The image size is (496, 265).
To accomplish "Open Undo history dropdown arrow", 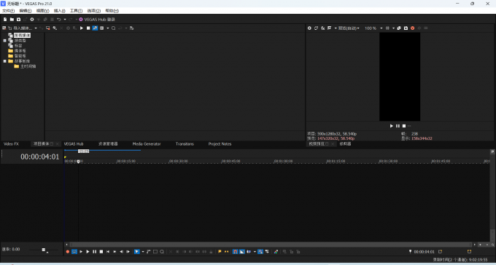I will coord(65,20).
